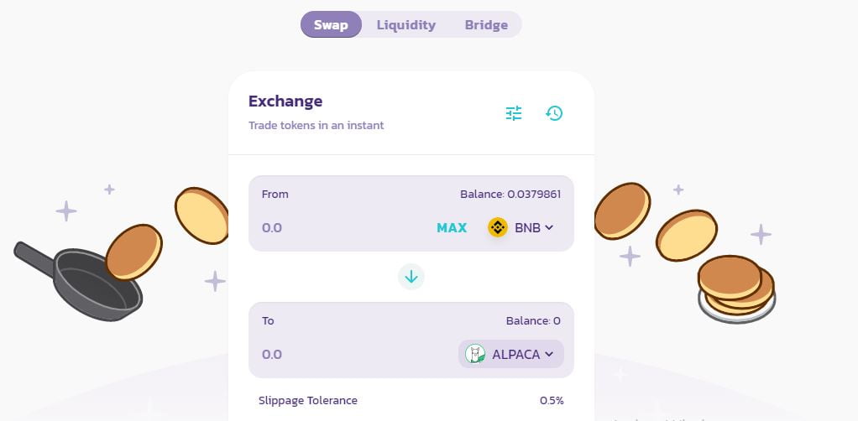Expand the BNB token chevron
This screenshot has width=858, height=421.
pyautogui.click(x=549, y=227)
